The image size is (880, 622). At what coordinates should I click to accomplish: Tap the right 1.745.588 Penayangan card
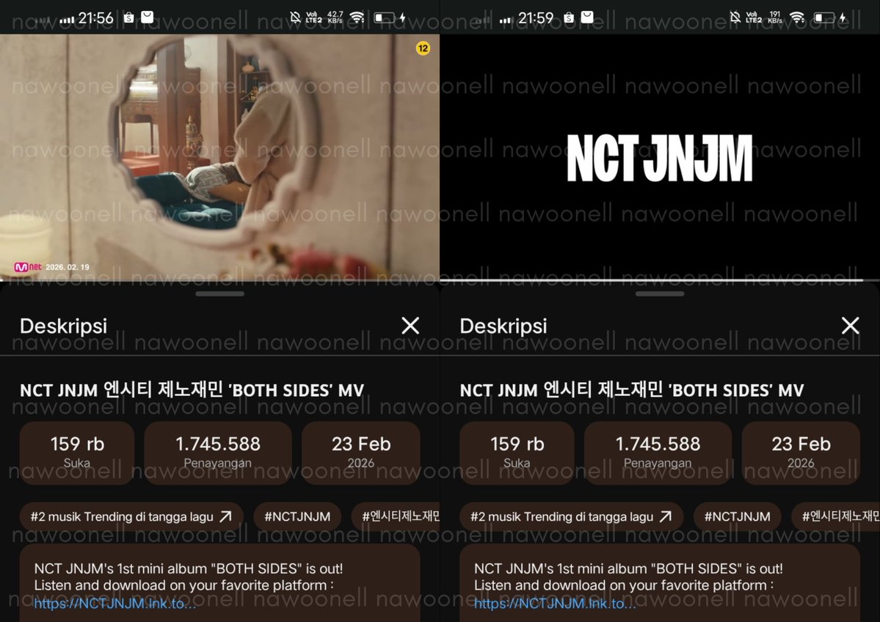pos(658,453)
